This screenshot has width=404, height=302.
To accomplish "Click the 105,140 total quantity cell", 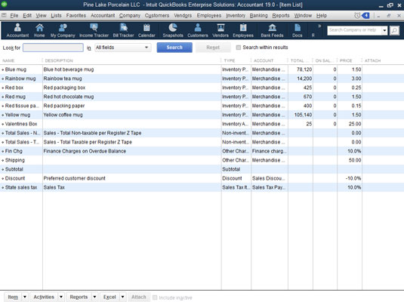I will point(303,115).
